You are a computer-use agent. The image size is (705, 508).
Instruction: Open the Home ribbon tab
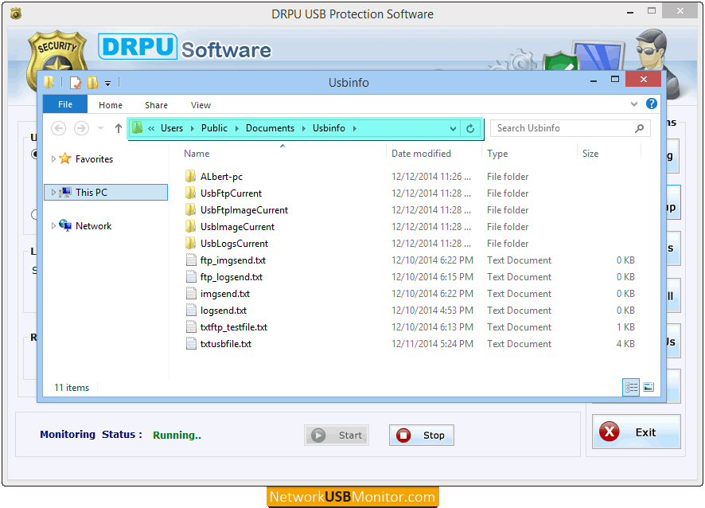(x=111, y=105)
